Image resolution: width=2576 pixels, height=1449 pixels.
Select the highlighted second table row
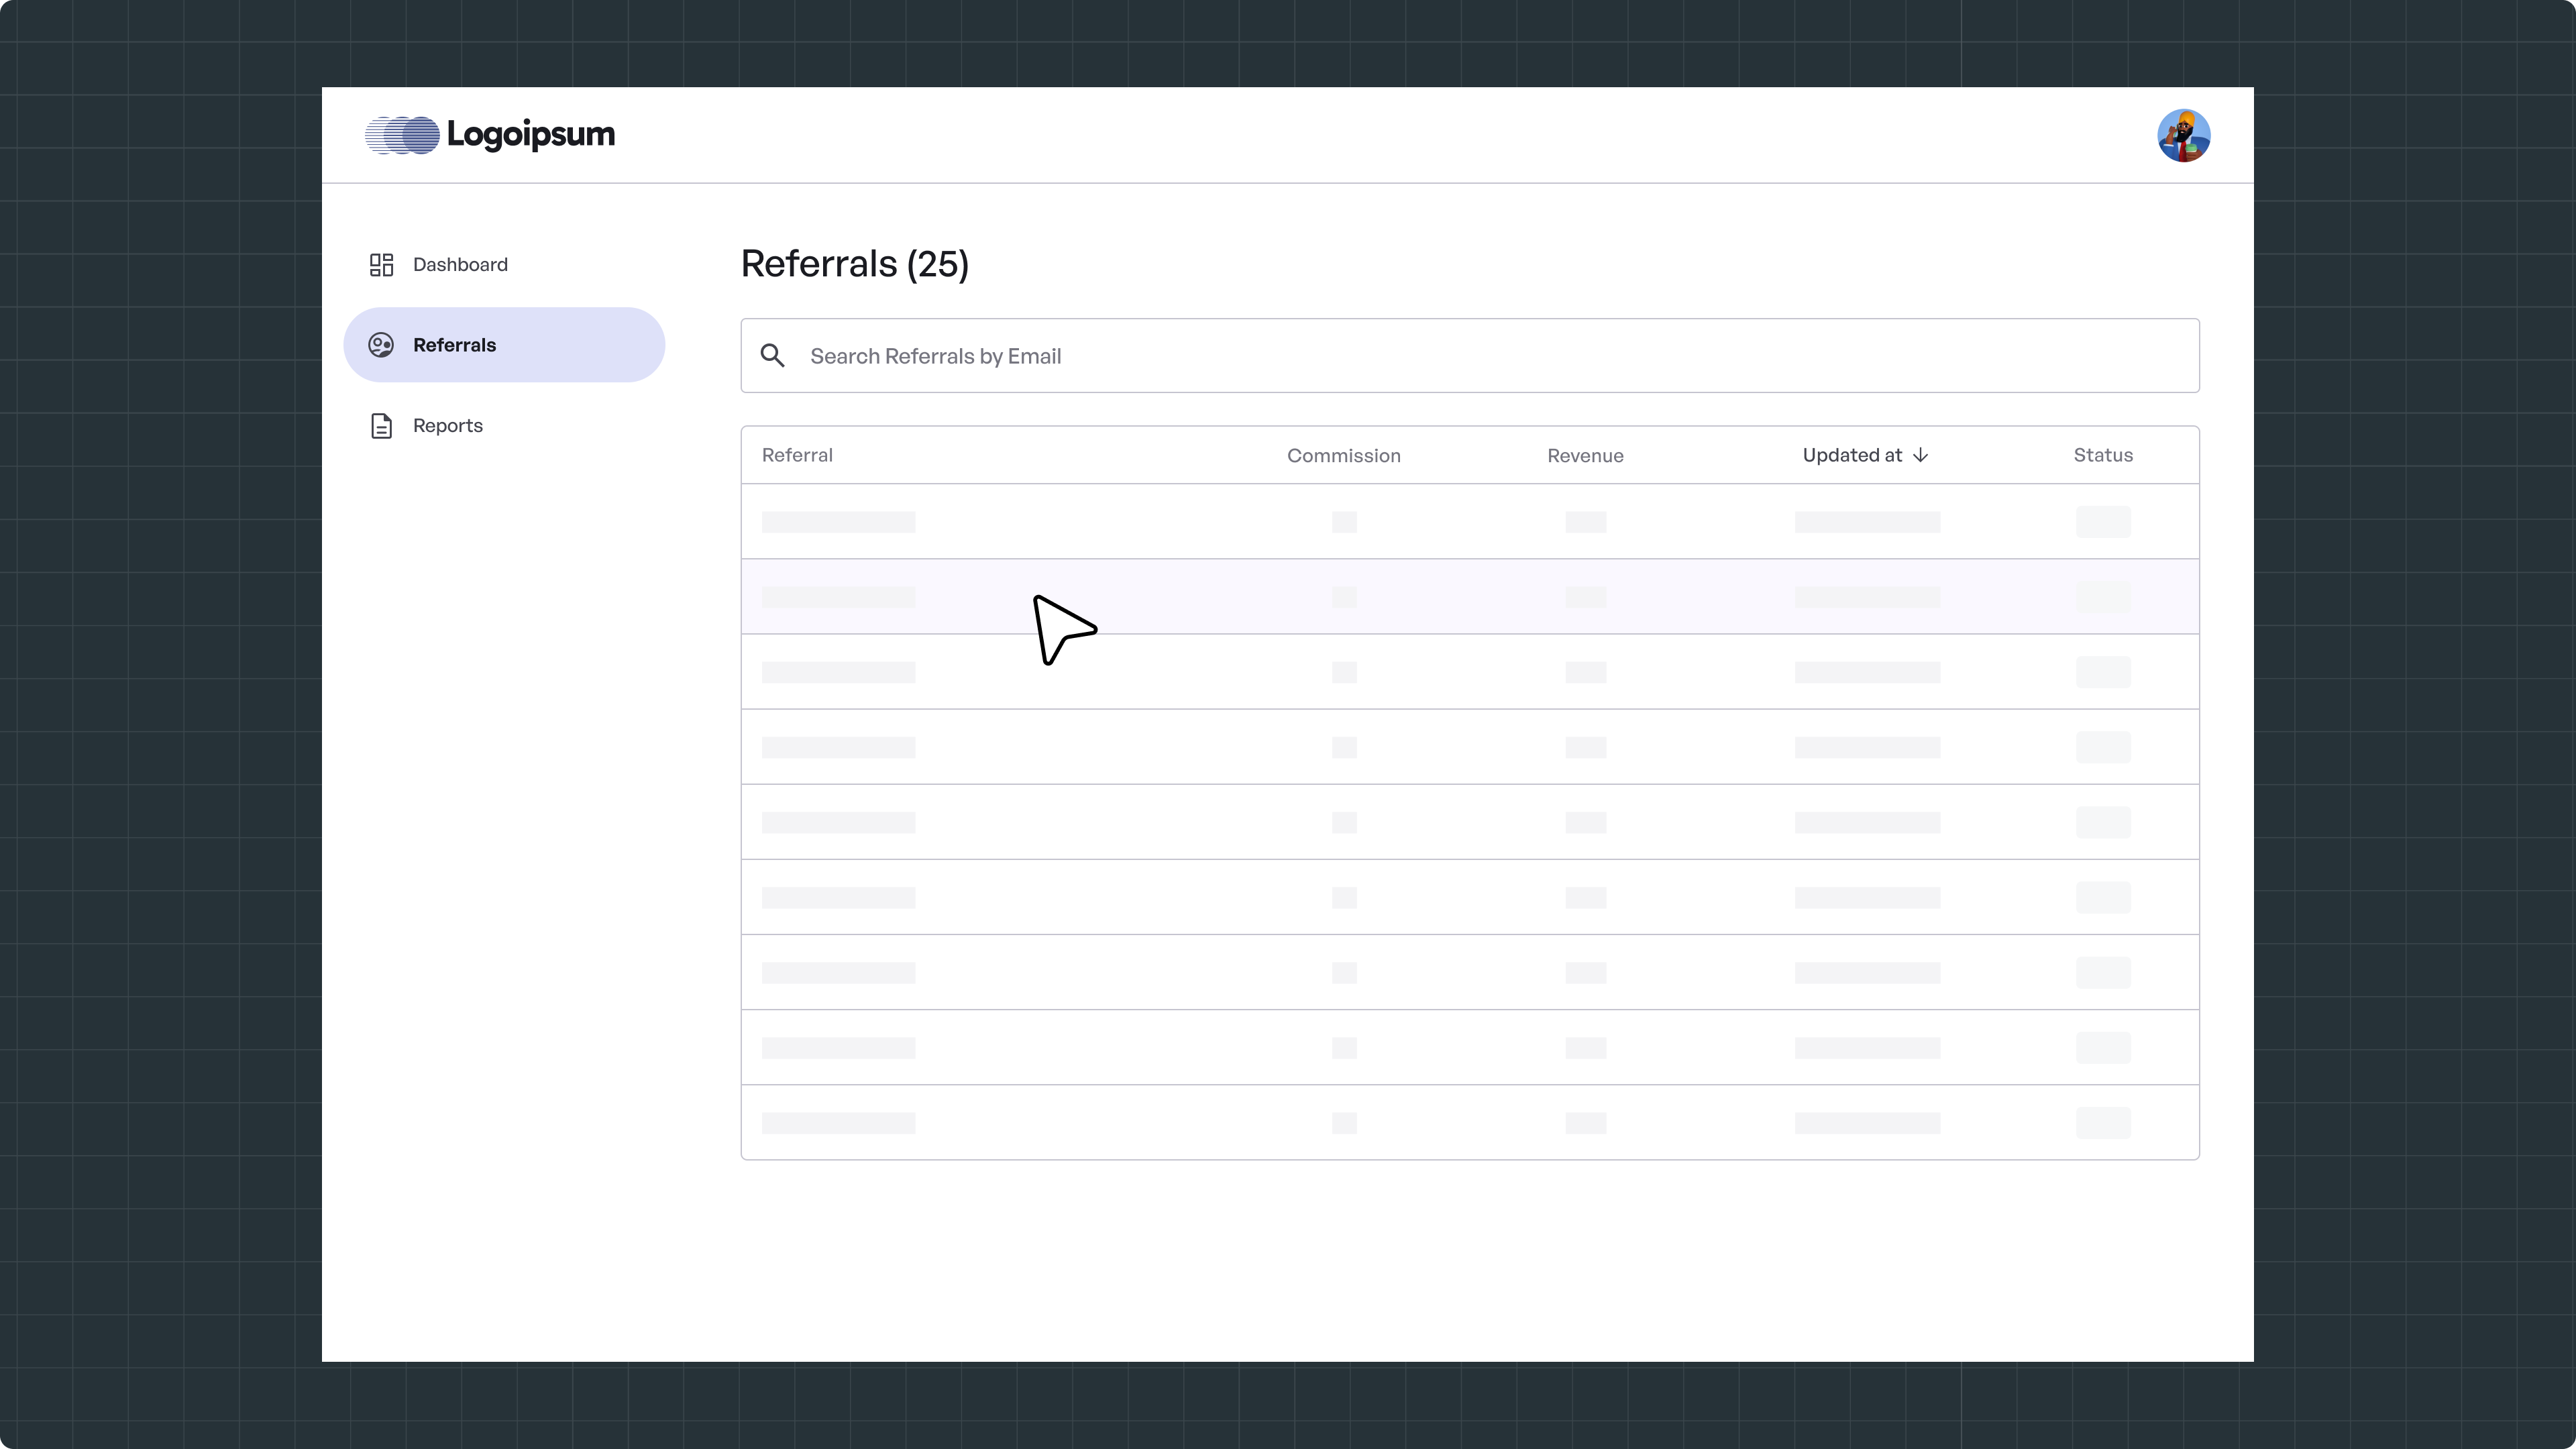tap(1470, 597)
